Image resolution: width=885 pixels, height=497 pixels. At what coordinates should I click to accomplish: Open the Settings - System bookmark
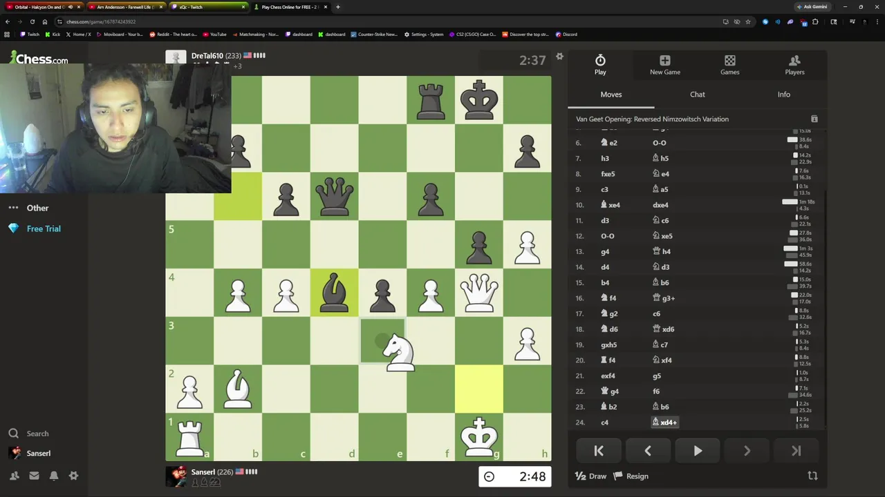[x=424, y=35]
